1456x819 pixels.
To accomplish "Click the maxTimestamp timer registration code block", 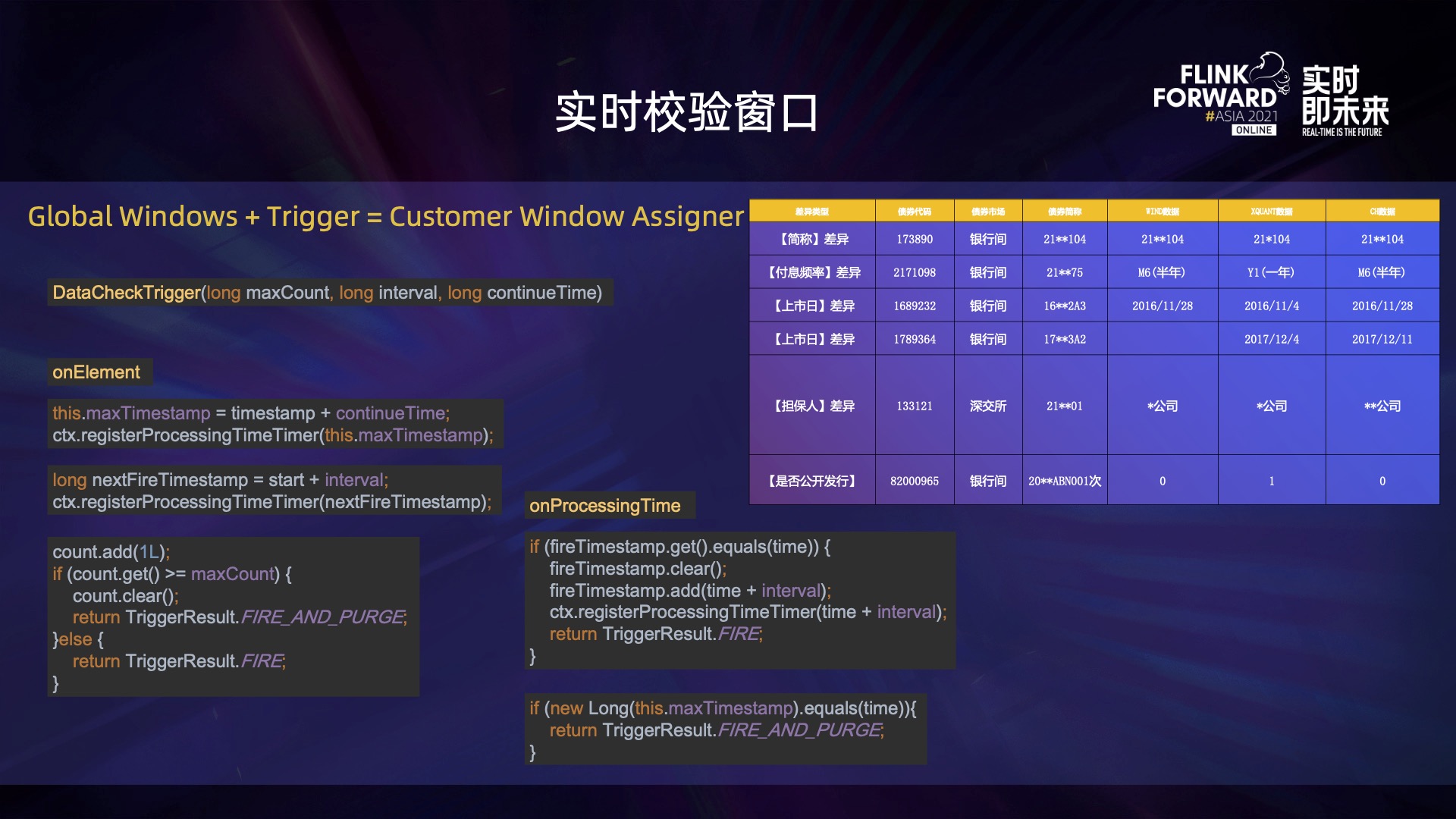I will pyautogui.click(x=273, y=424).
